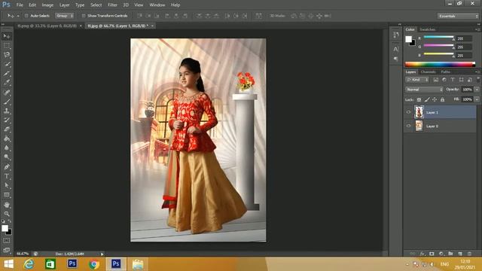Select the Spot Healing Brush tool

[7, 92]
